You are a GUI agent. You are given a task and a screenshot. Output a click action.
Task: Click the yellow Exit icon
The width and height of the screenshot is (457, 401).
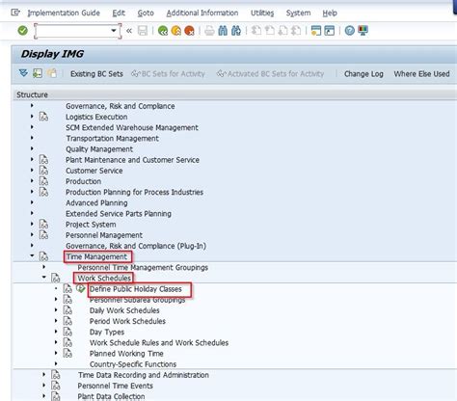(176, 31)
